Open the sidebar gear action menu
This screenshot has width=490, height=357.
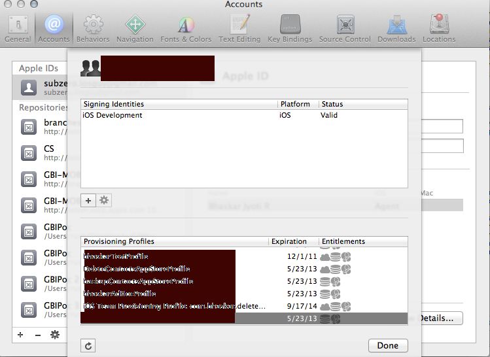coord(55,335)
